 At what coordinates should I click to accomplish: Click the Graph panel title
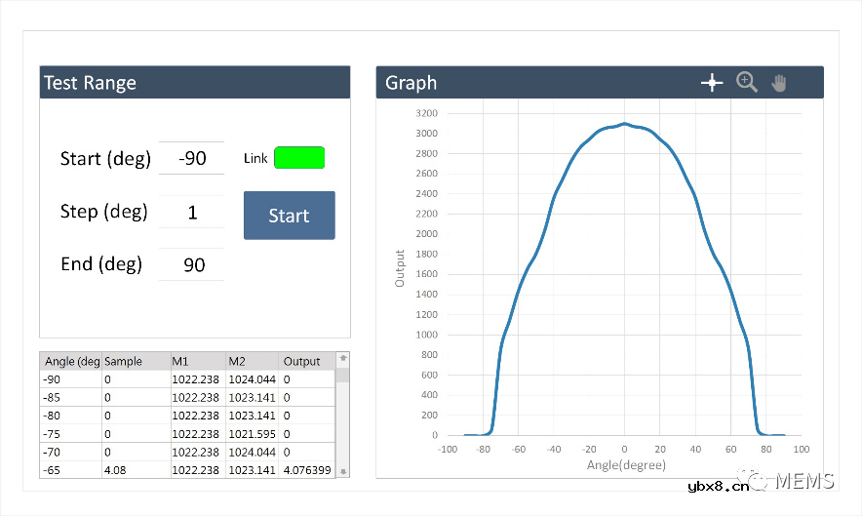coord(411,83)
